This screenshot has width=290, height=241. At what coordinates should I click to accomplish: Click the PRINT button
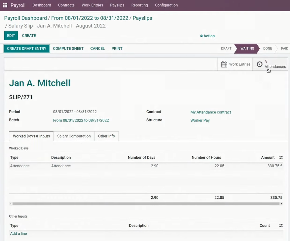[x=117, y=49]
